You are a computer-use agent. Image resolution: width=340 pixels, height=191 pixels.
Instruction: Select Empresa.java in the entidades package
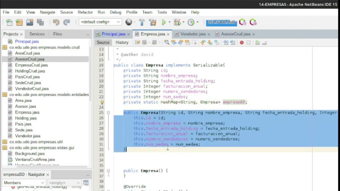(27, 112)
